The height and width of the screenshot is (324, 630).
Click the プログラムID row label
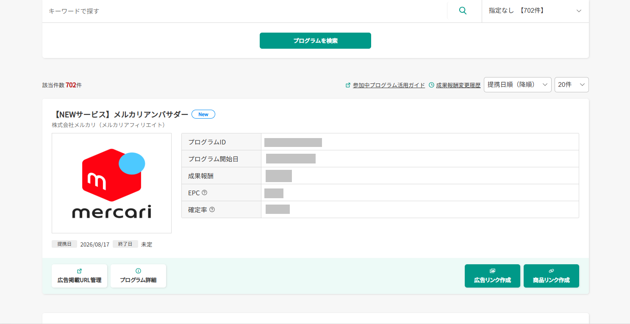tap(207, 142)
